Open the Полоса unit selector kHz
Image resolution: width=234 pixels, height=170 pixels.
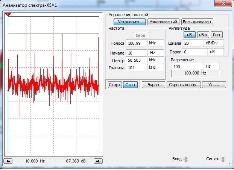click(x=156, y=43)
